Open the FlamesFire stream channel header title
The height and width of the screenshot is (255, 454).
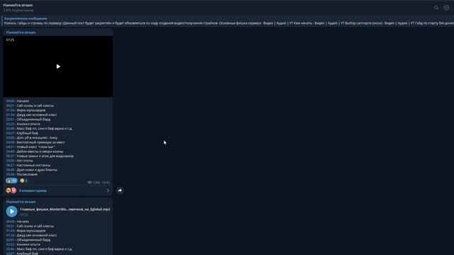(18, 5)
